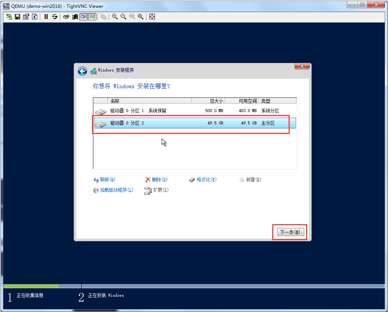This screenshot has height=312, width=388.
Task: Click the 483.0 MB free space cell
Action: tap(248, 111)
